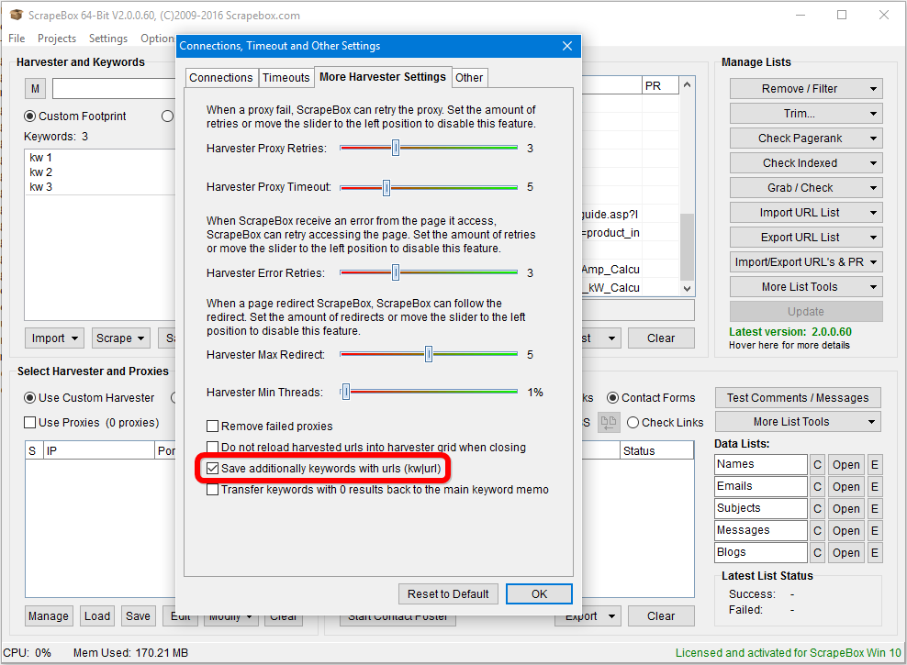Adjust Harvester Max Redirect slider
The width and height of the screenshot is (907, 665).
click(429, 354)
